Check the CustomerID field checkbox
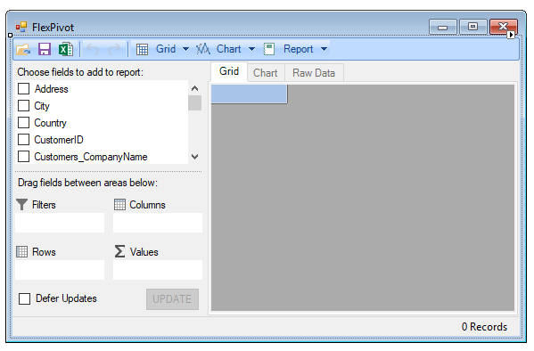The image size is (534, 351). 23,139
